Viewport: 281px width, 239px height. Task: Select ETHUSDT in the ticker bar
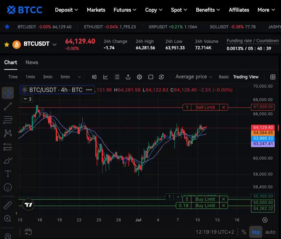coord(110,27)
